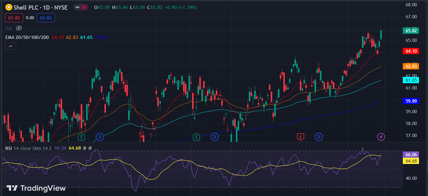428x196 pixels.
Task: Select the close price C65.82 reading
Action: pos(154,7)
